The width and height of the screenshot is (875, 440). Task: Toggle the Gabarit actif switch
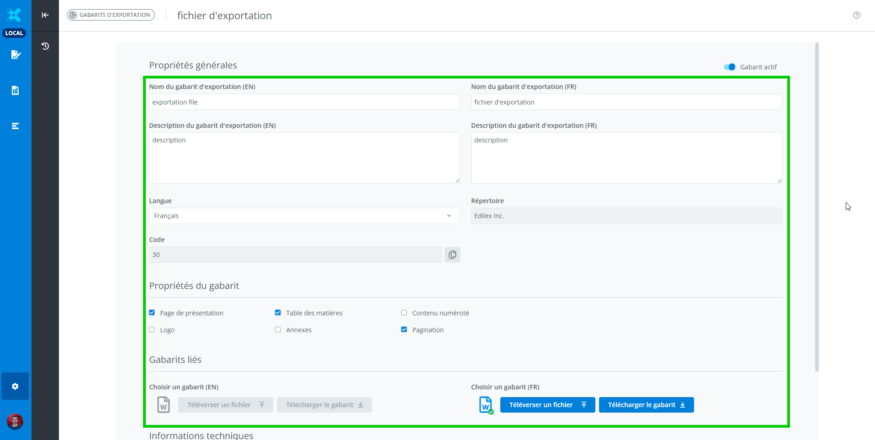(x=730, y=67)
